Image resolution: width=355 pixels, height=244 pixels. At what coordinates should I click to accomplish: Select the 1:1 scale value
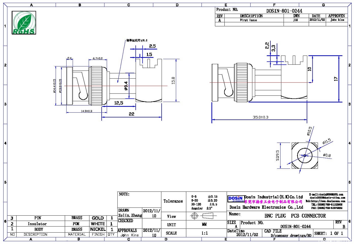(205, 233)
